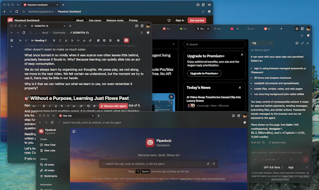Toggle underline formatting in note editor
Screen dimensions: 319x190
click(x=66, y=41)
